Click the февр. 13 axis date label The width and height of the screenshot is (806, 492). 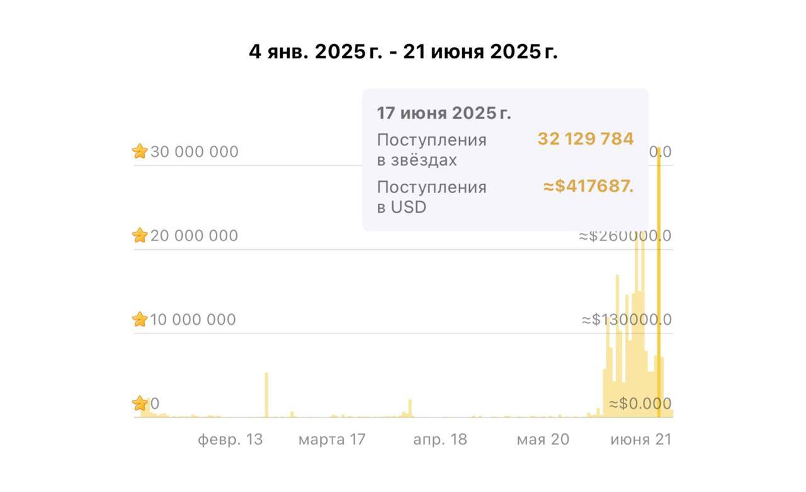pos(230,439)
